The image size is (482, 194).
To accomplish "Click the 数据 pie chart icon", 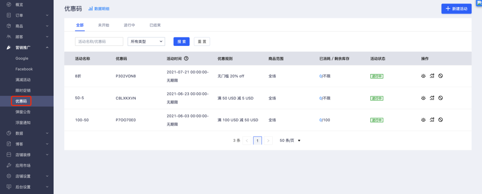I will click(x=9, y=133).
